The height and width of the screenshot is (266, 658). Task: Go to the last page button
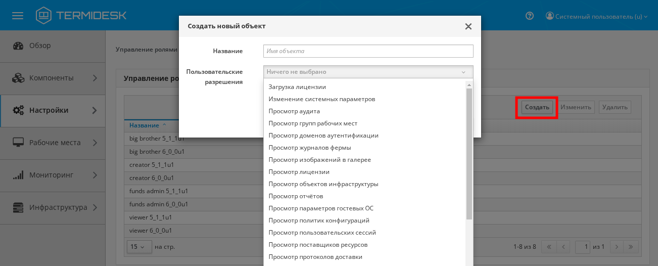pos(631,247)
